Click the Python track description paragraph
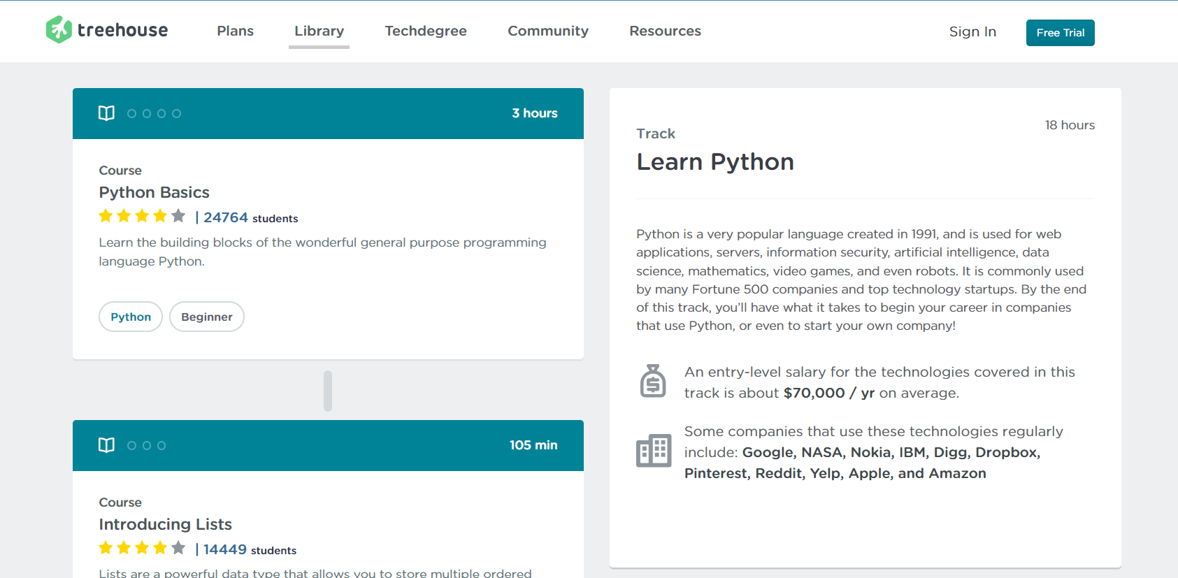1178x578 pixels. pyautogui.click(x=861, y=280)
